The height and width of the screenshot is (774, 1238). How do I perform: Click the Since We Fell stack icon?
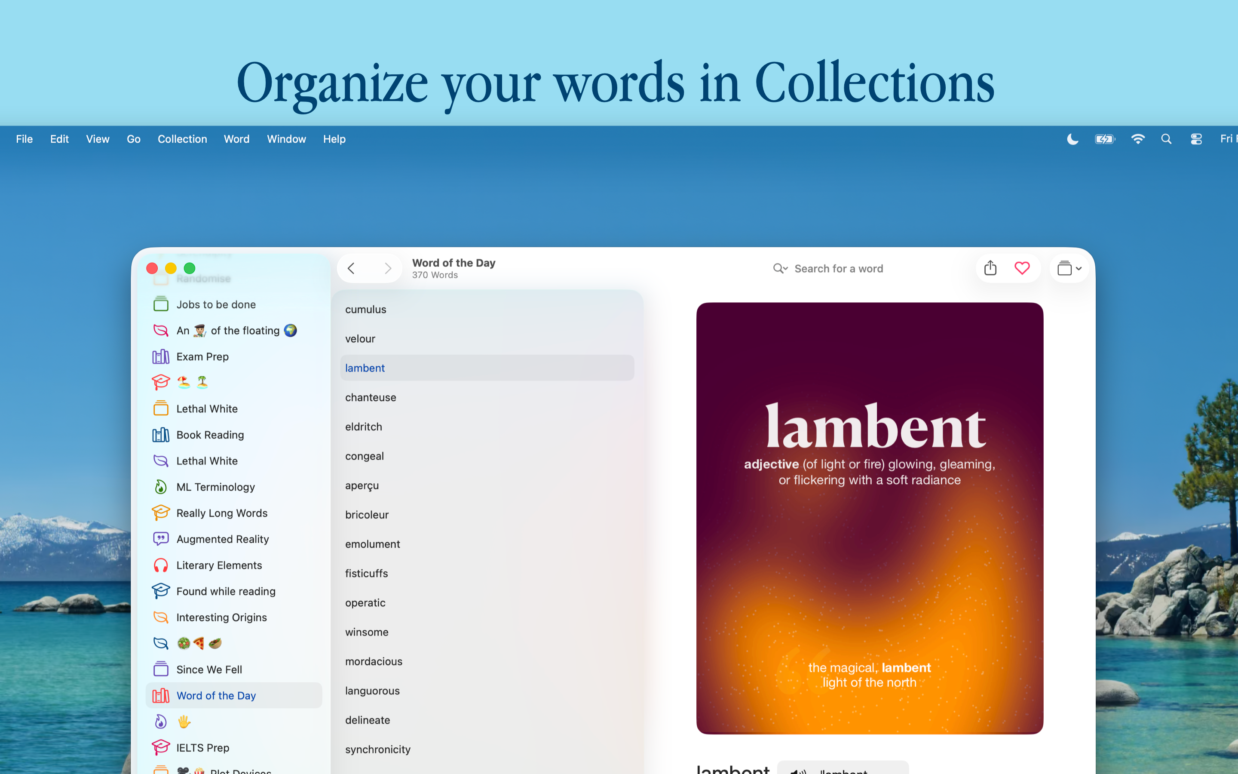161,669
